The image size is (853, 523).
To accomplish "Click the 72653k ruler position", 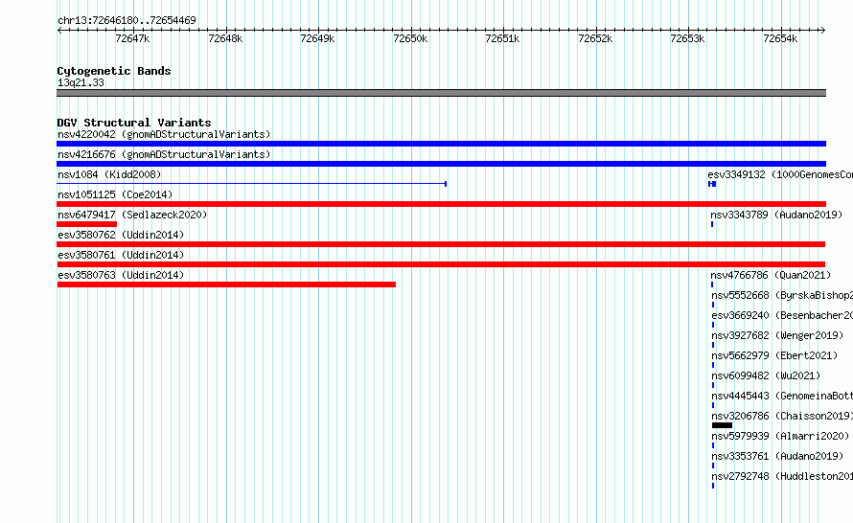I will tap(687, 38).
